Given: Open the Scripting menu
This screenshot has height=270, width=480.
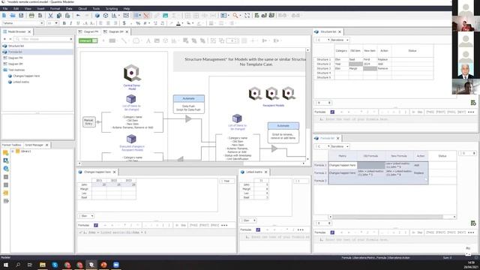Looking at the screenshot, I should [x=112, y=8].
